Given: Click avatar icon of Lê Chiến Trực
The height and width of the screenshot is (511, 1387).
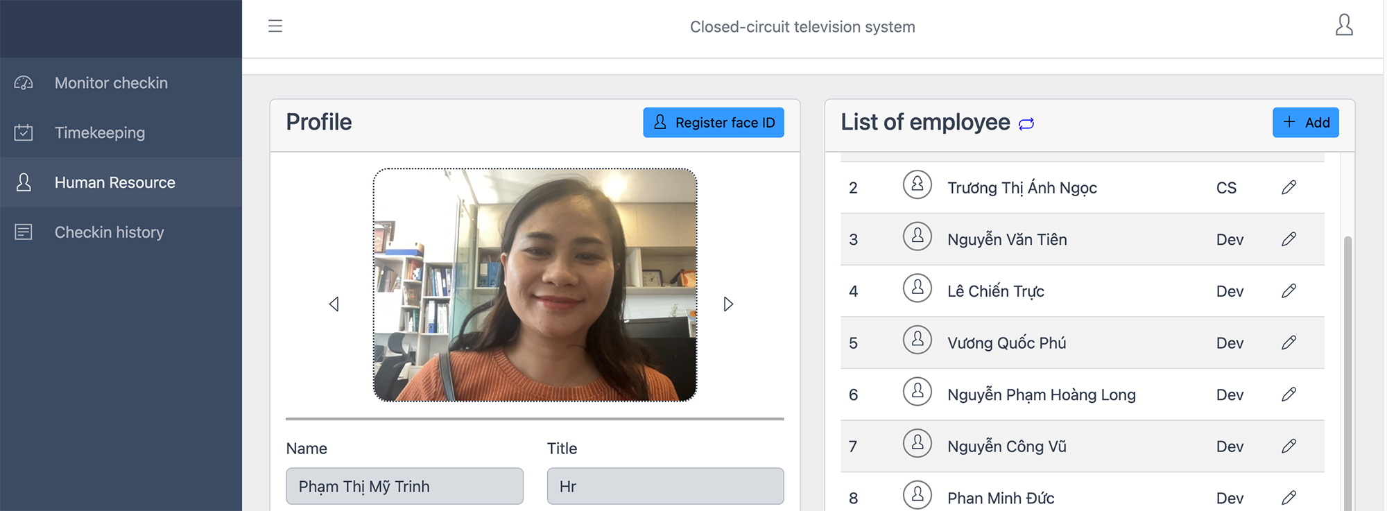Looking at the screenshot, I should click(x=918, y=288).
